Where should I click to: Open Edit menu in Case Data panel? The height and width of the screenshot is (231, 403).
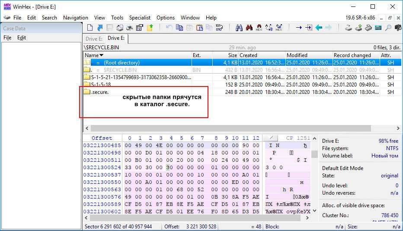click(22, 38)
